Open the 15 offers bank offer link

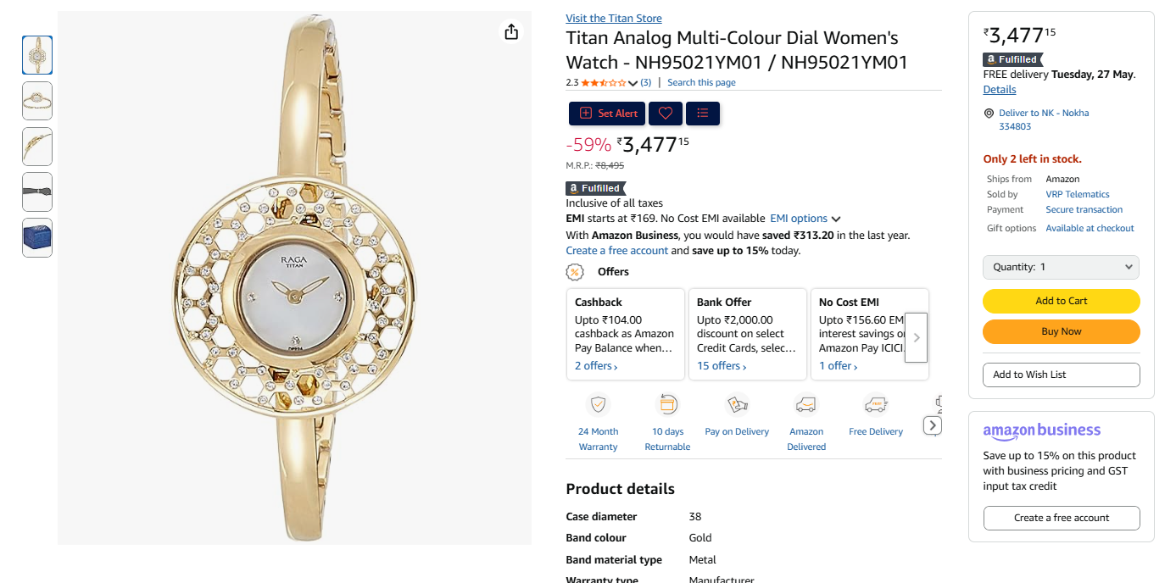coord(722,366)
